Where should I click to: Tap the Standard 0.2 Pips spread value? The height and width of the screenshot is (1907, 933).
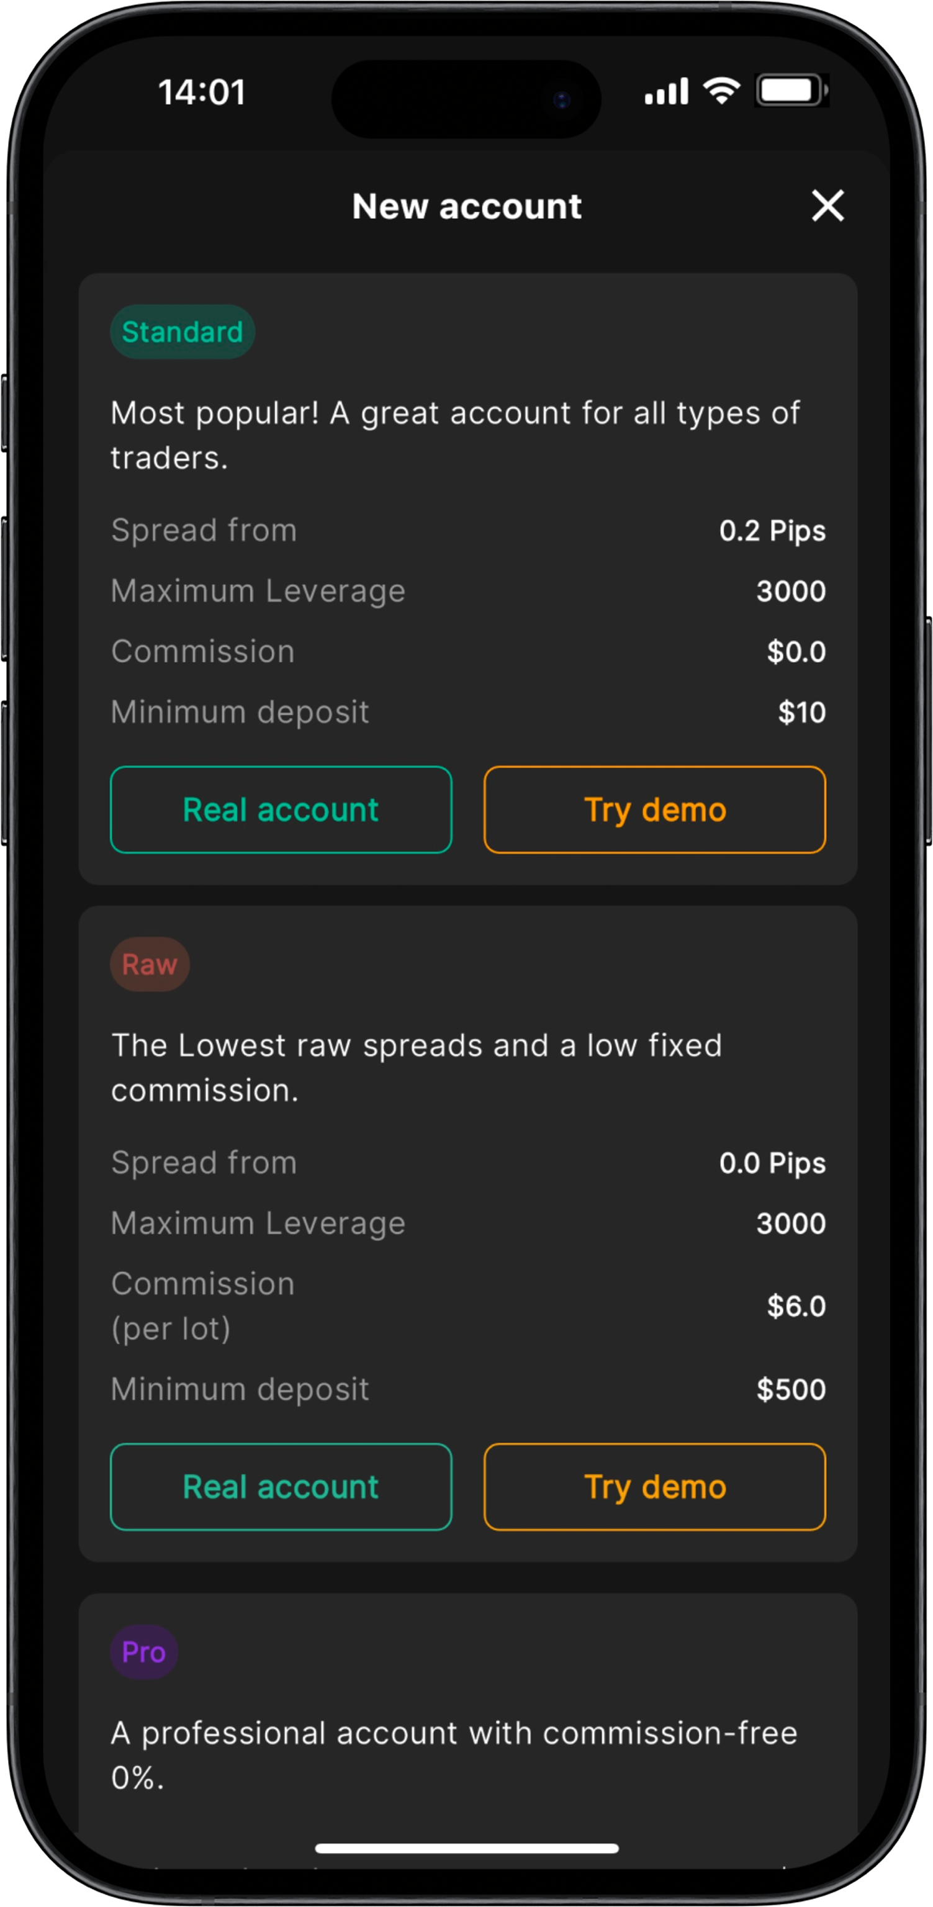(x=772, y=531)
